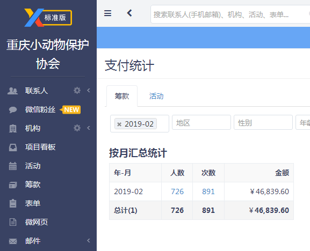Screen dimensions: 310x251
Task: Expand the 邮件 submenu chevron
Action: pos(89,240)
